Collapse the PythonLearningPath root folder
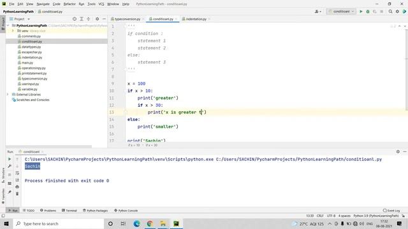The width and height of the screenshot is (408, 229). pos(8,25)
